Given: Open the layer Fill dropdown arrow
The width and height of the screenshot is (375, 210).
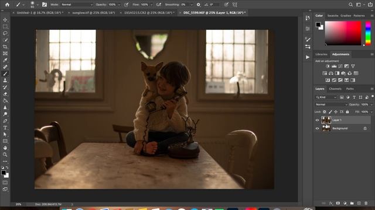Looking at the screenshot, I should click(371, 111).
